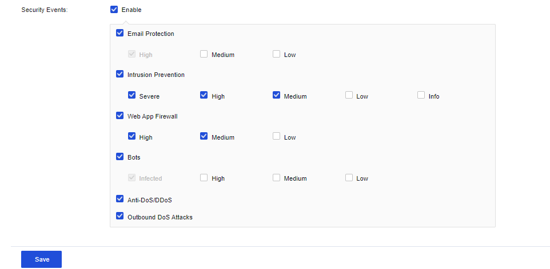Screen dimensions: 550x269
Task: Enable Medium severity for Email Protection
Action: (204, 54)
